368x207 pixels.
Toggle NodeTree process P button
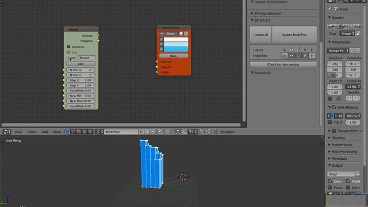pos(305,56)
